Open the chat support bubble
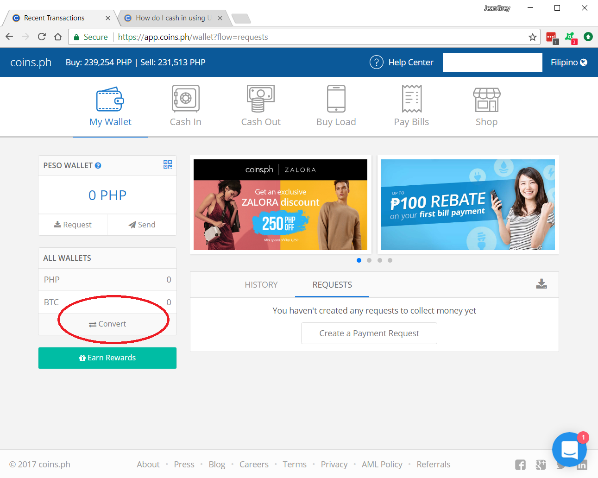This screenshot has width=598, height=478. pos(569,449)
